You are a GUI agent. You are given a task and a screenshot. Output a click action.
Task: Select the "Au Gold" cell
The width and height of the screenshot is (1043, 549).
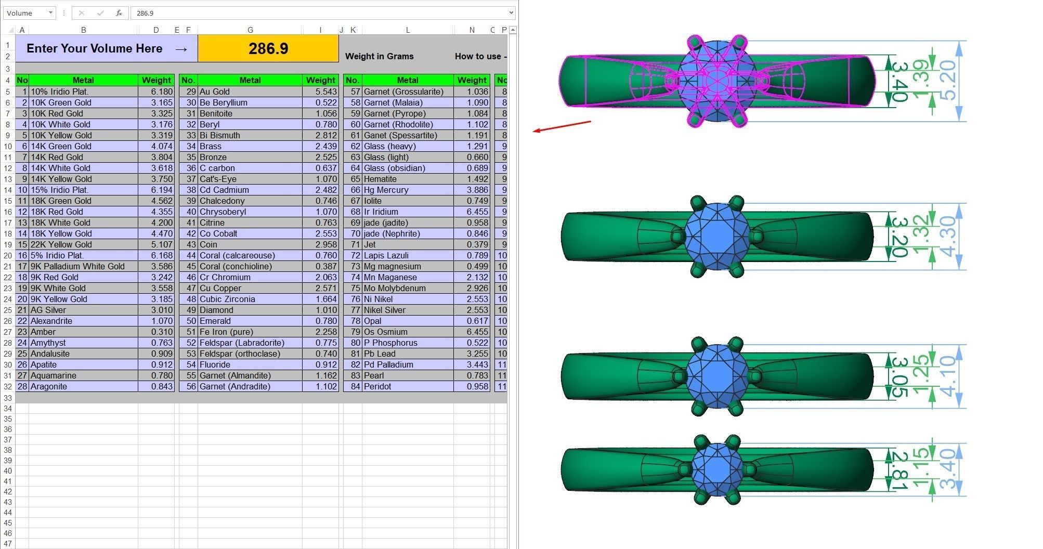coord(250,91)
